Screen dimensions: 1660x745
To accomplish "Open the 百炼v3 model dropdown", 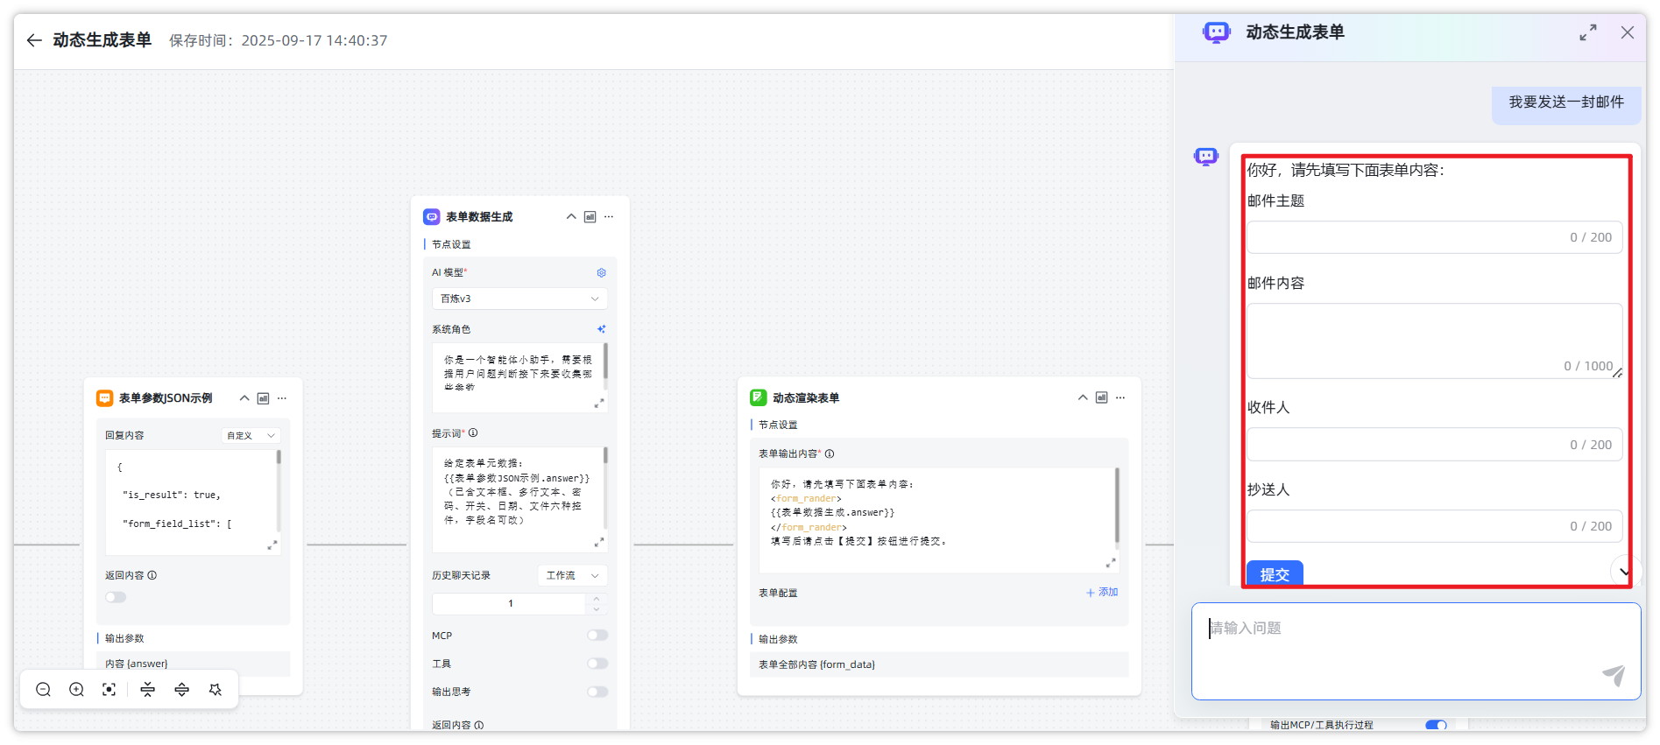I will tap(519, 299).
